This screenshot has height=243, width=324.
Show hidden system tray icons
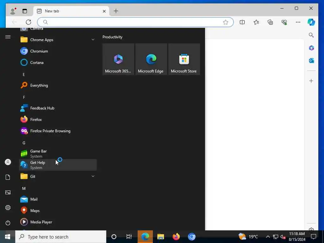point(268,237)
